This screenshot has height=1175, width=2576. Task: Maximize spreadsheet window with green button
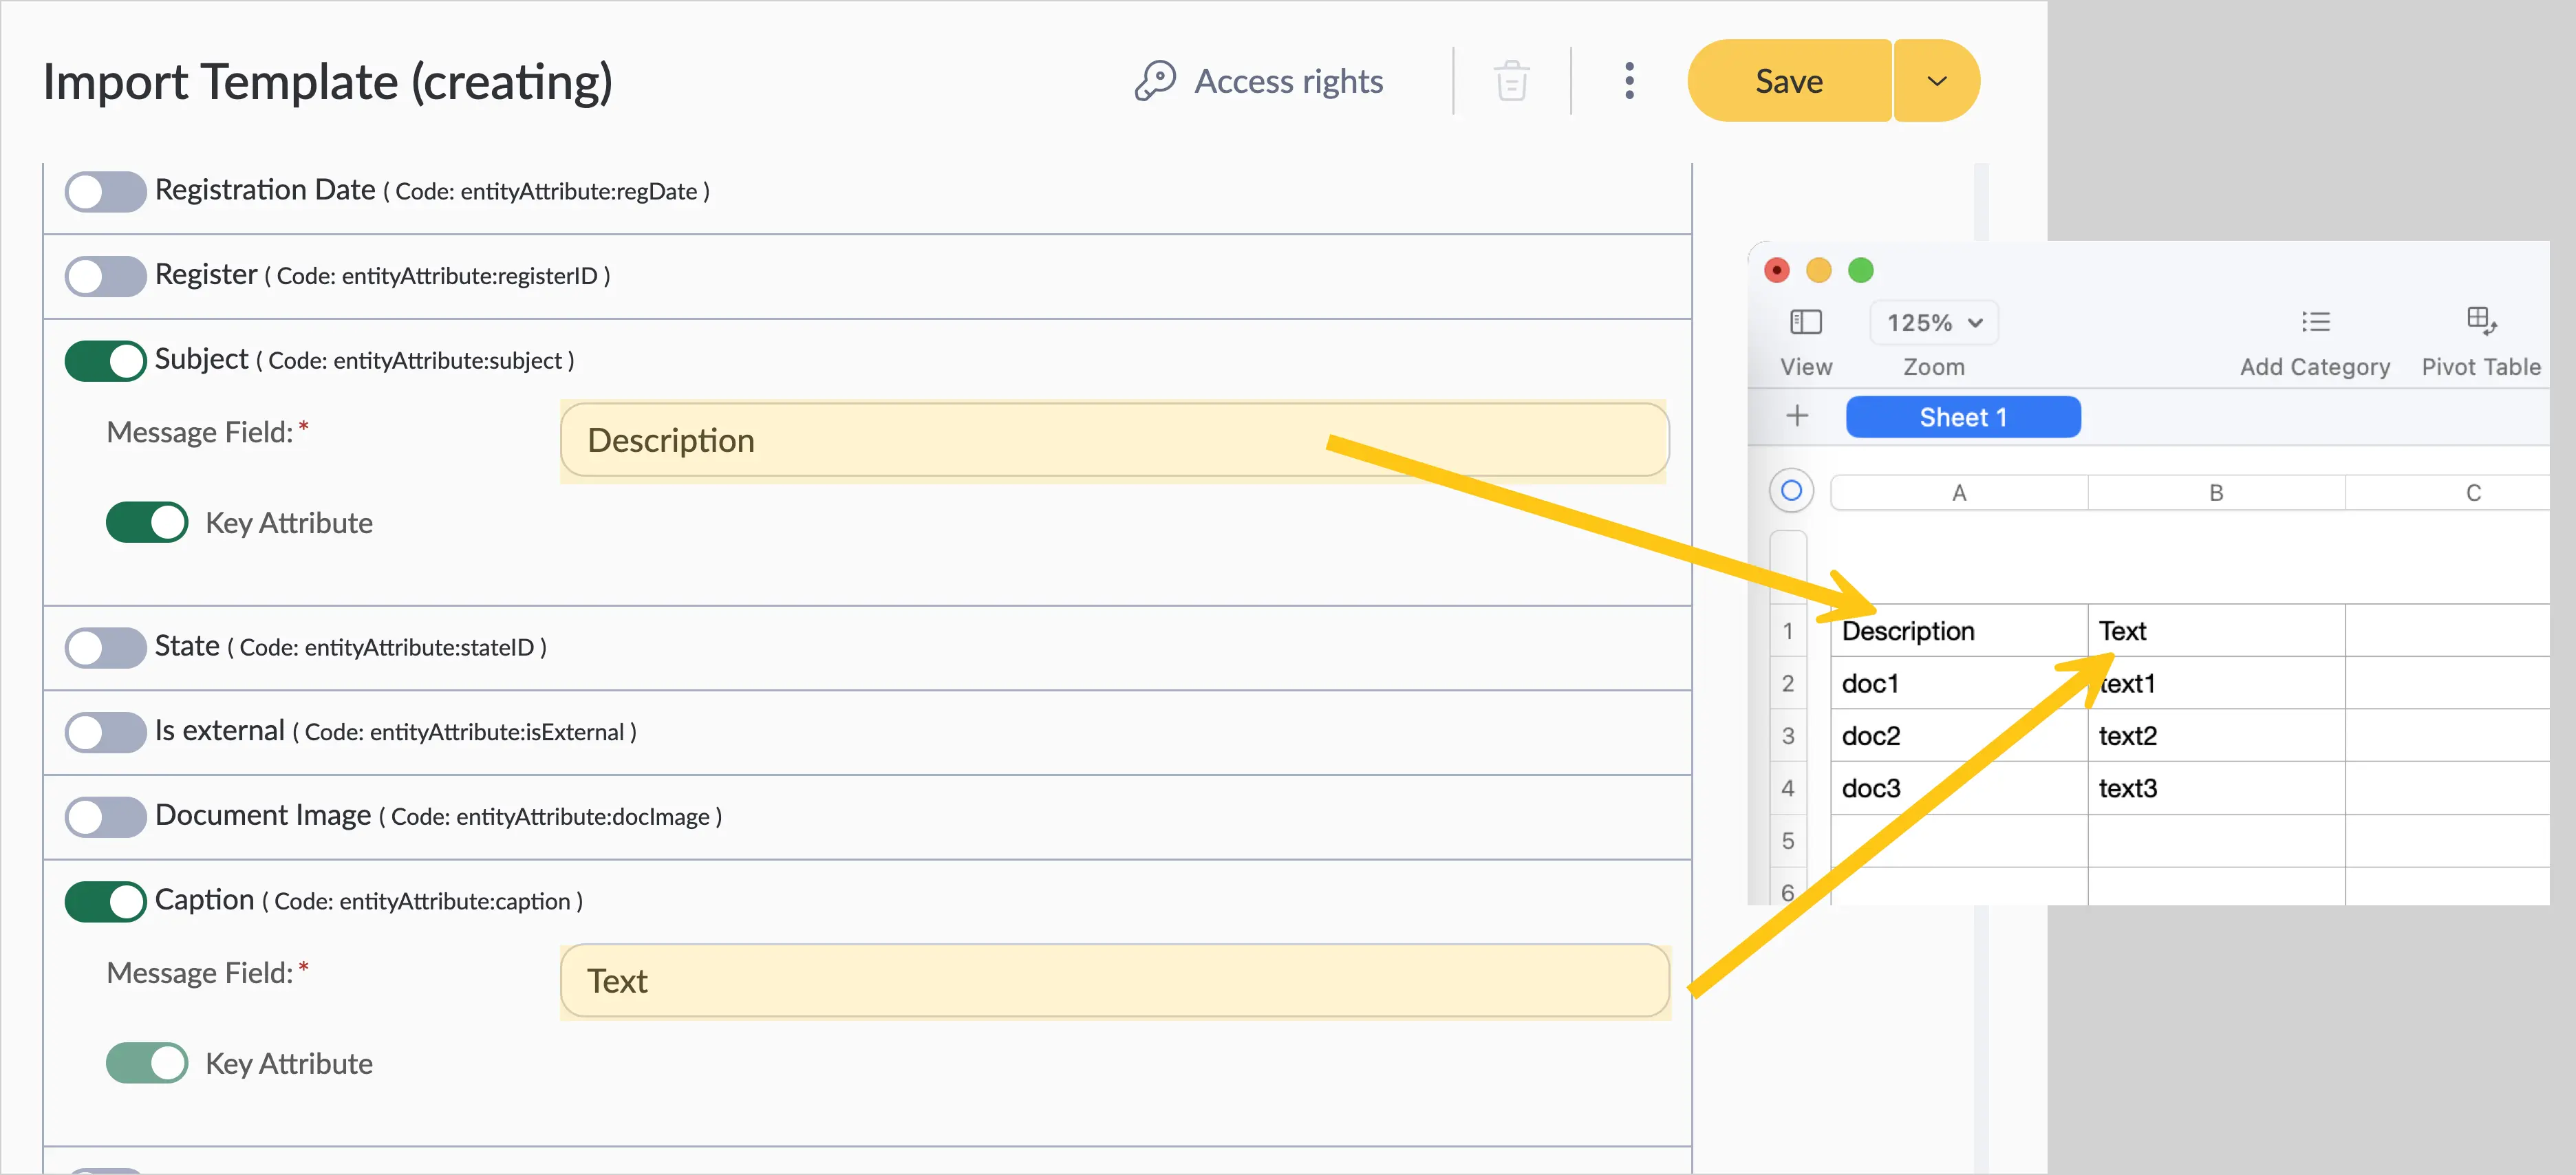1860,270
